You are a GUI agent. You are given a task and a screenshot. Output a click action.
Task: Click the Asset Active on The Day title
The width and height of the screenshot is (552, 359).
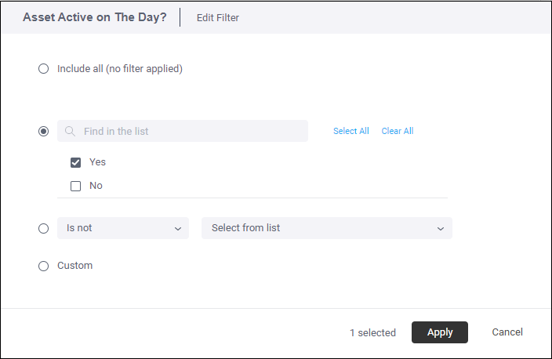click(x=94, y=17)
